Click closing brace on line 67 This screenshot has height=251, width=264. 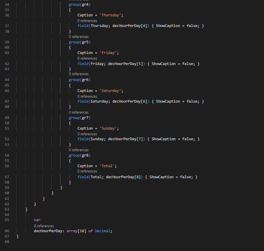[18, 236]
